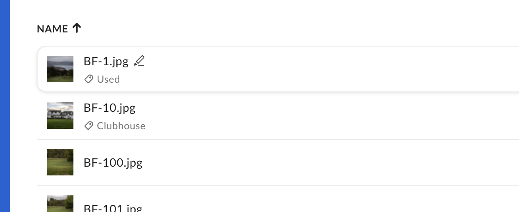Click the blue sidebar strip

tap(5, 106)
